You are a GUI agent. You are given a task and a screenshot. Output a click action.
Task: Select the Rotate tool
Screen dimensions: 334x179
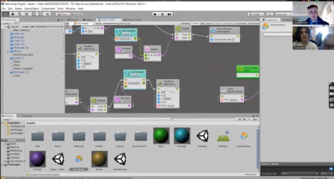point(20,14)
